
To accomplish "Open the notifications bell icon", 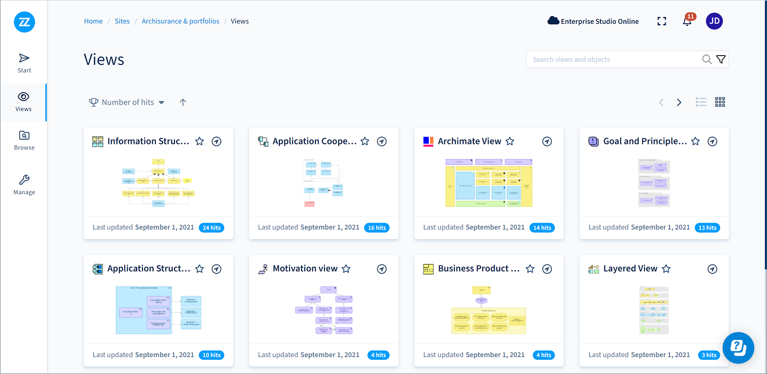I will [687, 22].
